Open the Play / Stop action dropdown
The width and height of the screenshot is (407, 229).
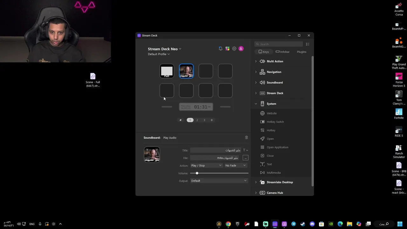pyautogui.click(x=206, y=165)
